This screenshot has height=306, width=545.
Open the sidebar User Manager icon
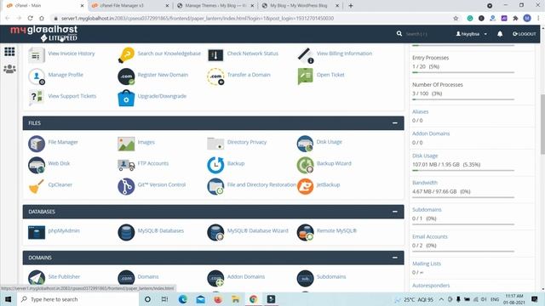(9, 69)
